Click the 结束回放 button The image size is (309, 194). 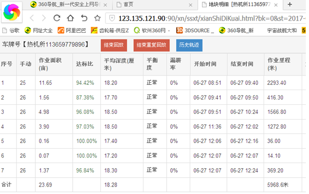click(114, 45)
